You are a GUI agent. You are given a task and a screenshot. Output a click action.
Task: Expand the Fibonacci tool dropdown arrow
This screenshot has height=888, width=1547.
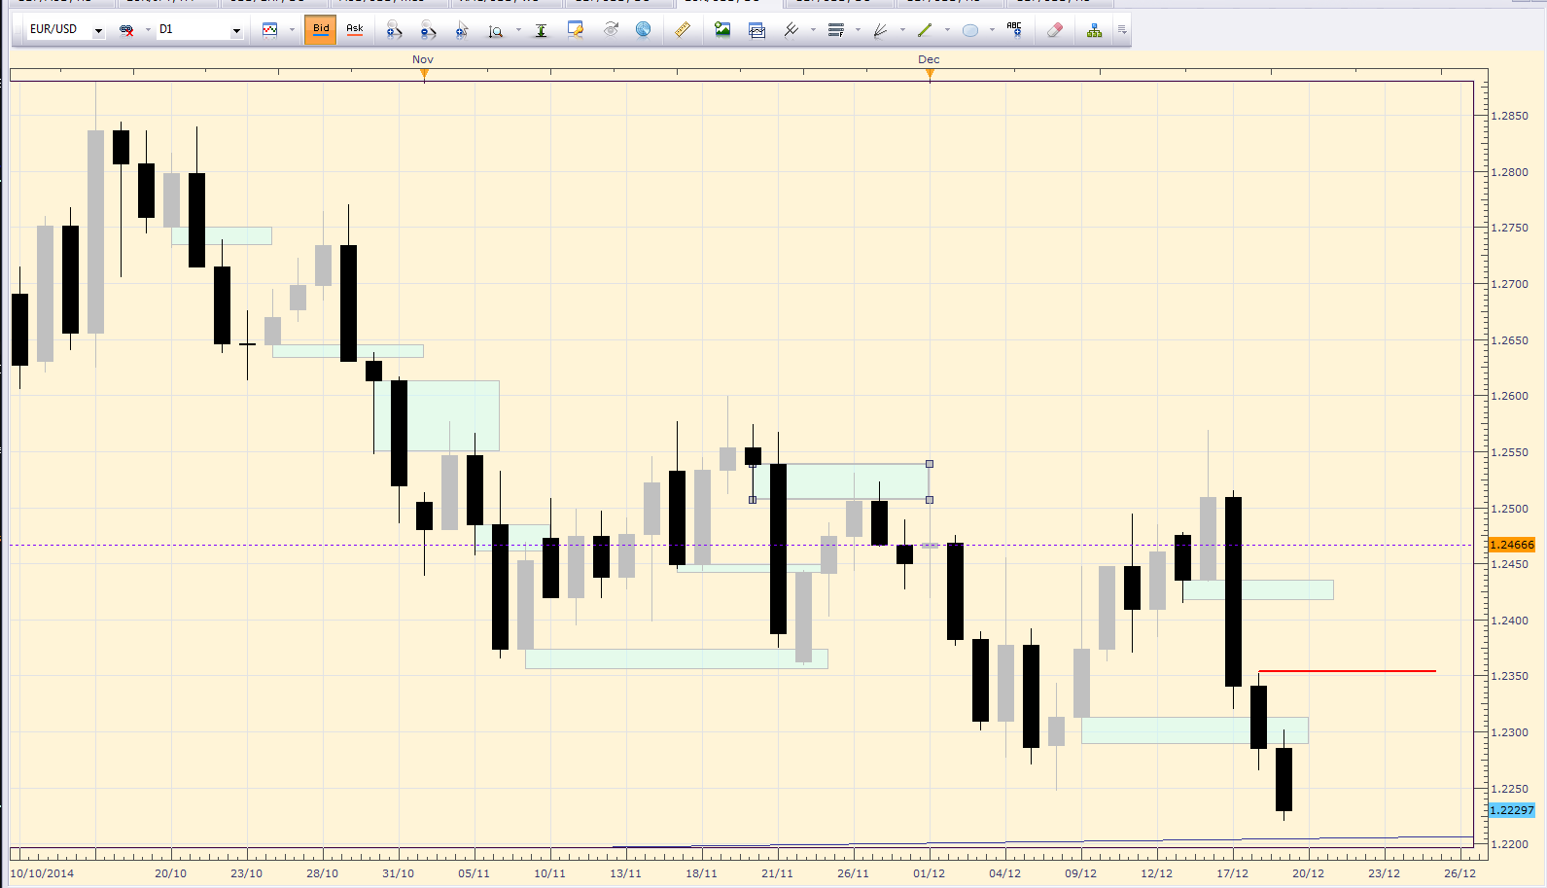858,30
